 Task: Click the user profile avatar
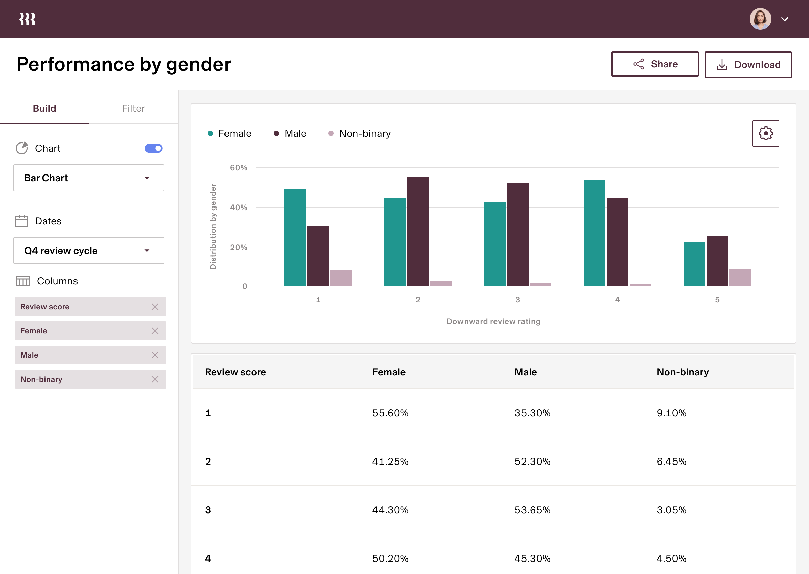pyautogui.click(x=760, y=19)
